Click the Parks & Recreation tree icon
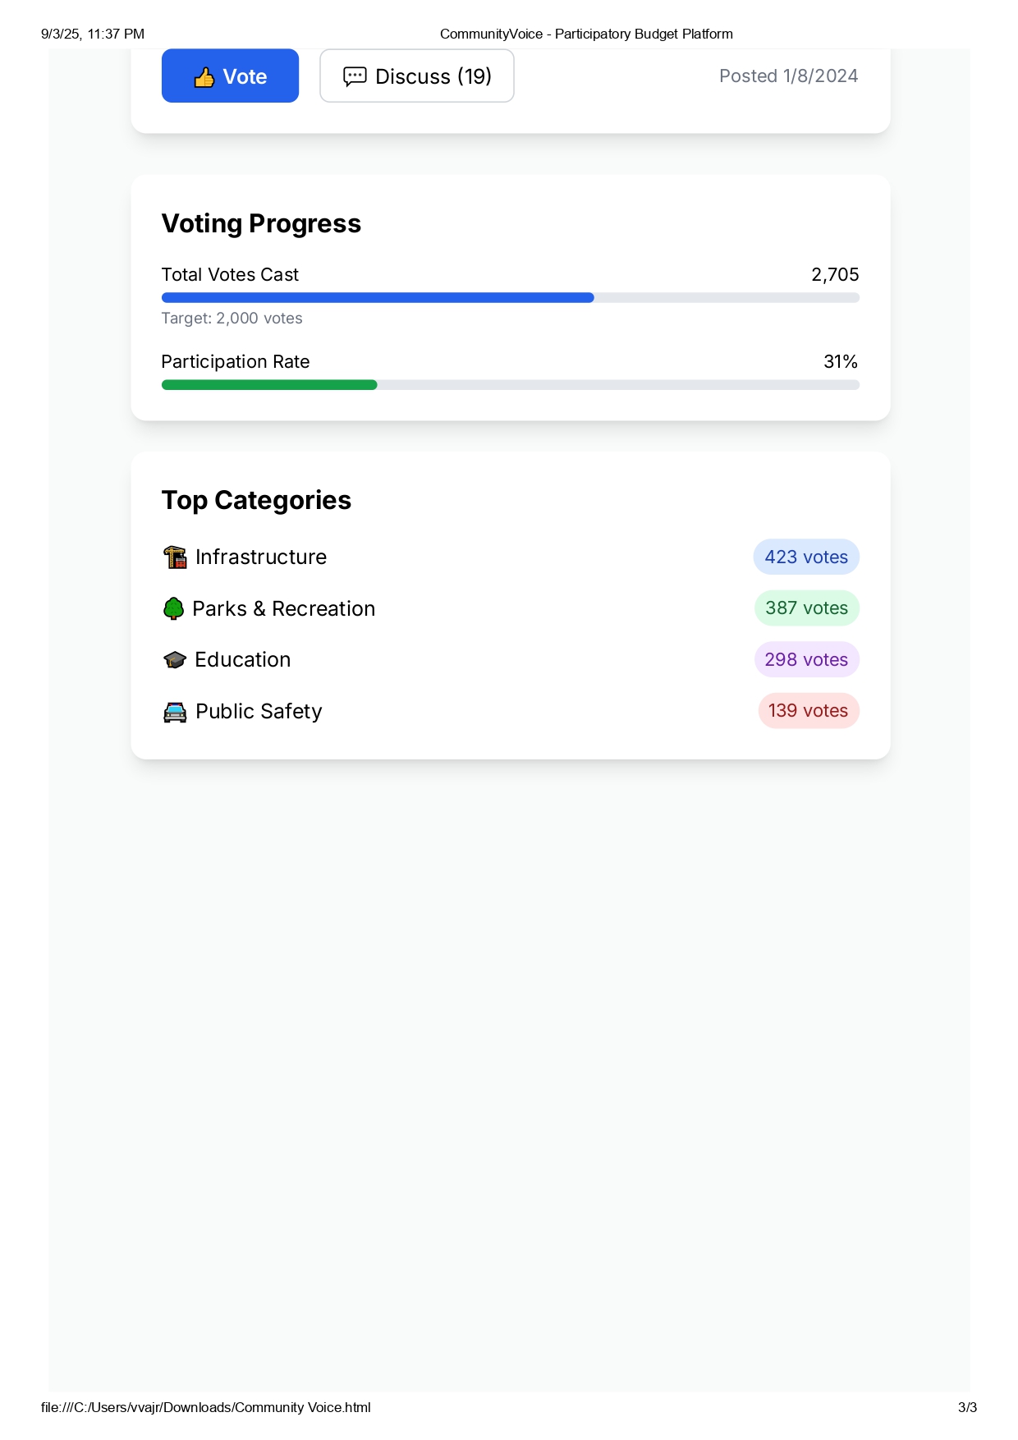 click(x=173, y=609)
